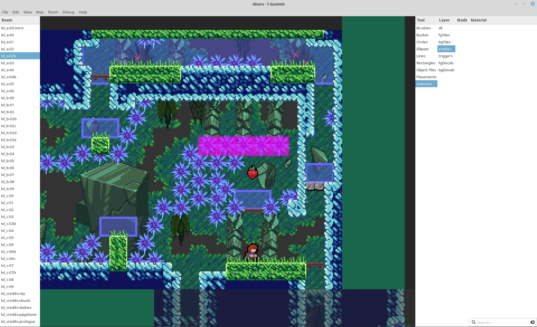Open the Room menu
The width and height of the screenshot is (537, 327).
(53, 12)
